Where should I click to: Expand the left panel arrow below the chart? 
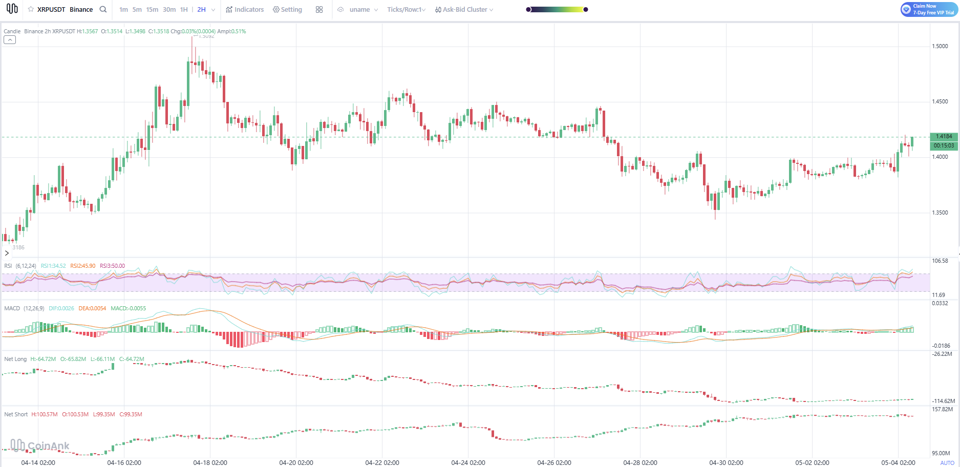coord(7,253)
